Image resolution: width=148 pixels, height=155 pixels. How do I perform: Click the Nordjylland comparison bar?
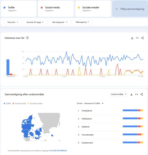133,110
